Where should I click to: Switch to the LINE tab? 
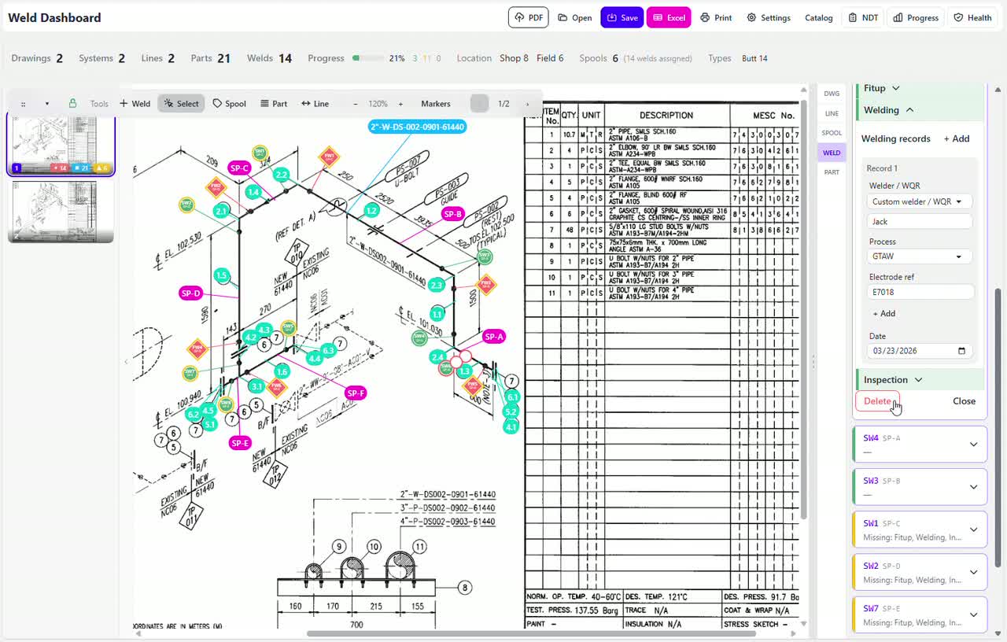click(832, 113)
